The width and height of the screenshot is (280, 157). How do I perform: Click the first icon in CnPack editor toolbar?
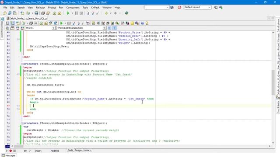pos(7,23)
